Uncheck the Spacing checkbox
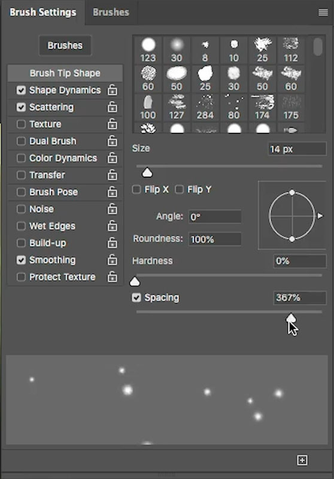Image resolution: width=334 pixels, height=479 pixels. tap(136, 298)
